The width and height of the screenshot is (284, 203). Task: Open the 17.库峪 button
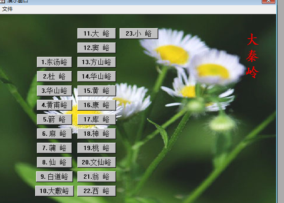point(97,119)
